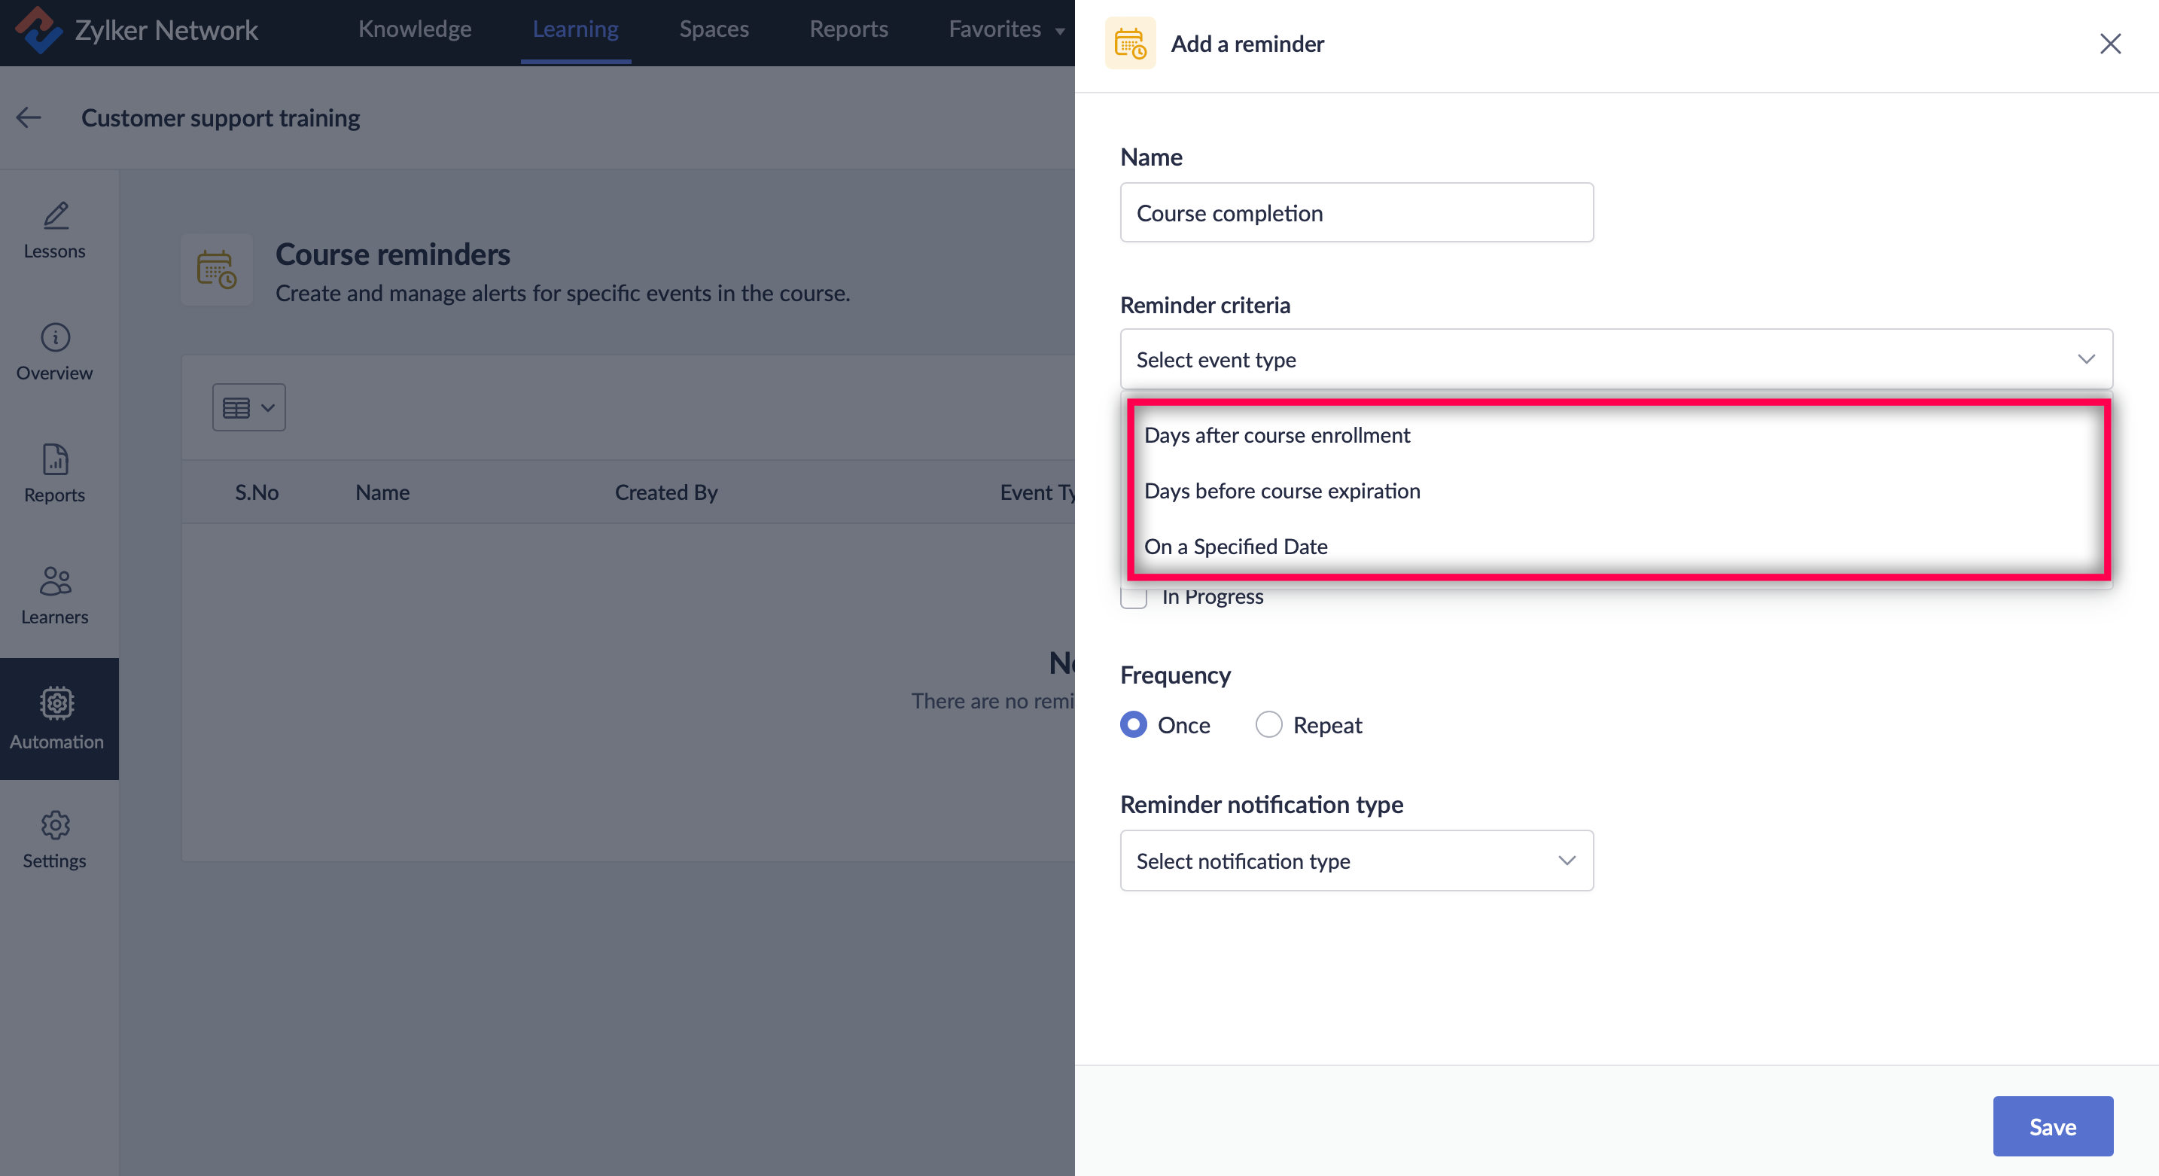The height and width of the screenshot is (1176, 2159).
Task: Open the Knowledge tab
Action: pyautogui.click(x=415, y=29)
